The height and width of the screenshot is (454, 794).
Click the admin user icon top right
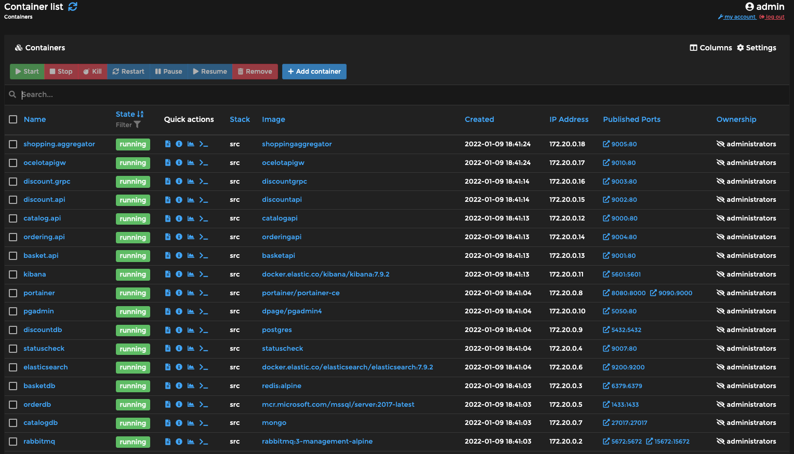click(749, 6)
